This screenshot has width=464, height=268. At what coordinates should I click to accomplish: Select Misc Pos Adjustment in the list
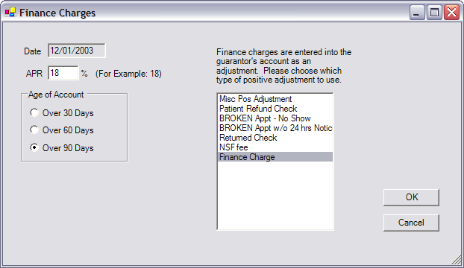coord(275,99)
